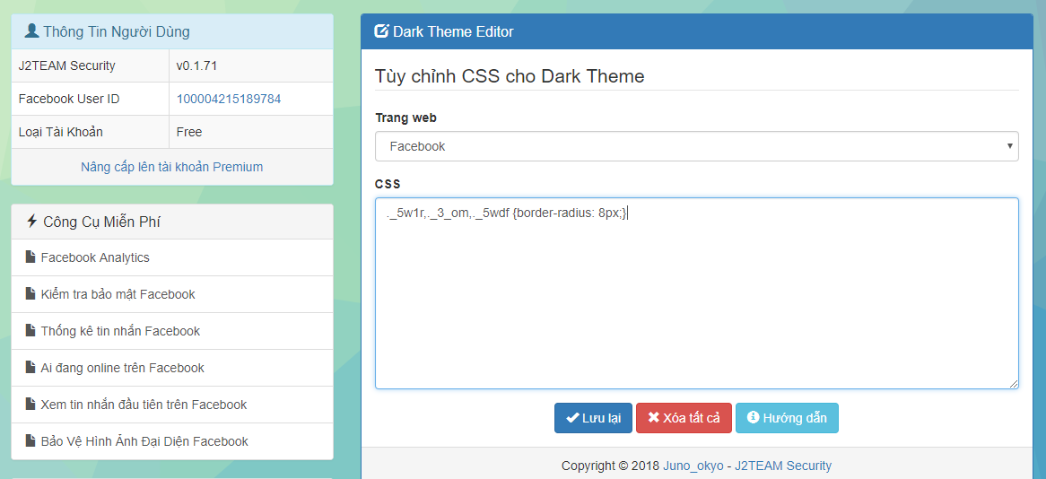1046x479 pixels.
Task: Save CSS with Lưu lại button
Action: [593, 418]
